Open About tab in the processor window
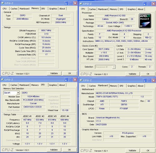This screenshot has width=156, height=153. pos(140,9)
